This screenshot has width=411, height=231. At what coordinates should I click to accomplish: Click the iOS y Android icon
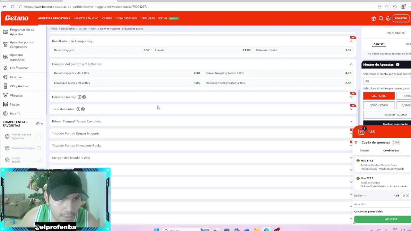click(x=5, y=86)
